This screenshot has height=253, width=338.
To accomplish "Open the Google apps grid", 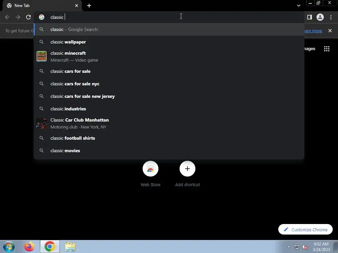I will 327,49.
